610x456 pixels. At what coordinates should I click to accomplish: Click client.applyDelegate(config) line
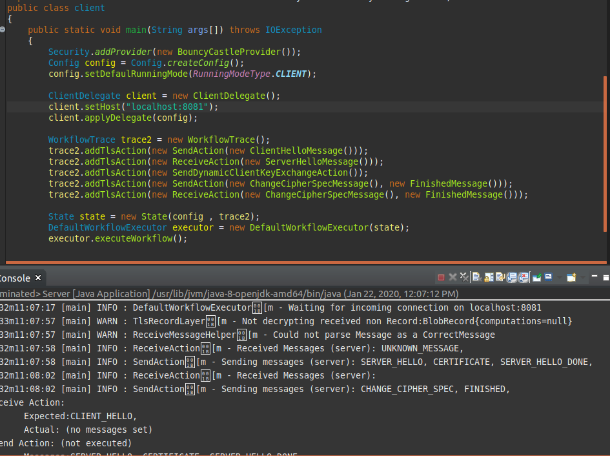point(123,118)
